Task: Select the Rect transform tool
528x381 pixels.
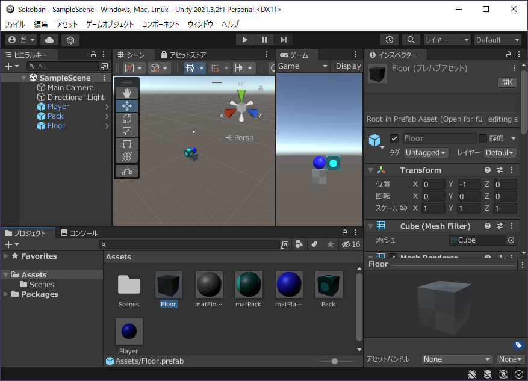Action: [127, 144]
